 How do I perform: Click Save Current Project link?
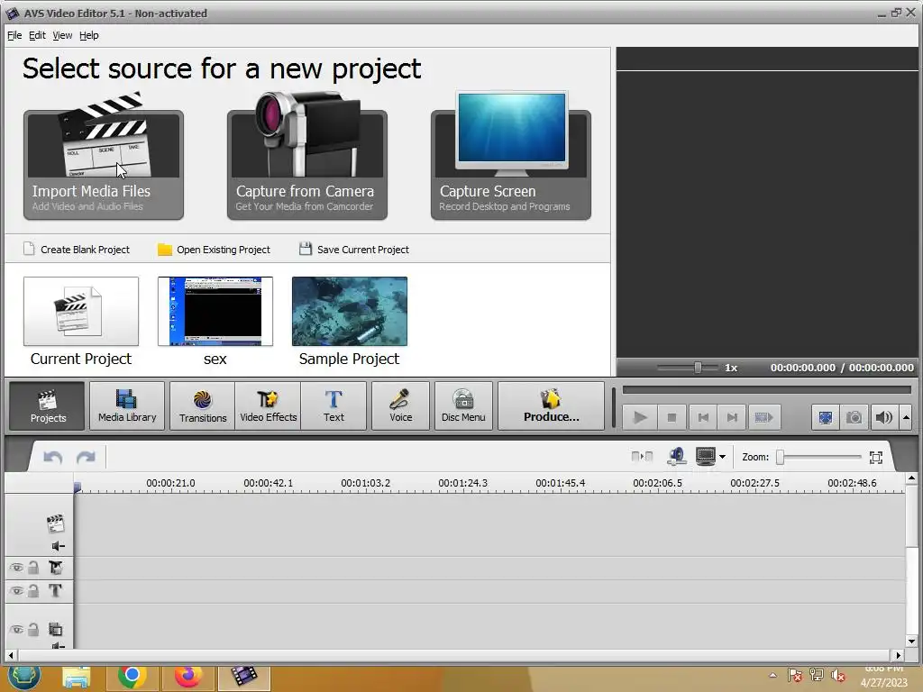[x=354, y=250]
